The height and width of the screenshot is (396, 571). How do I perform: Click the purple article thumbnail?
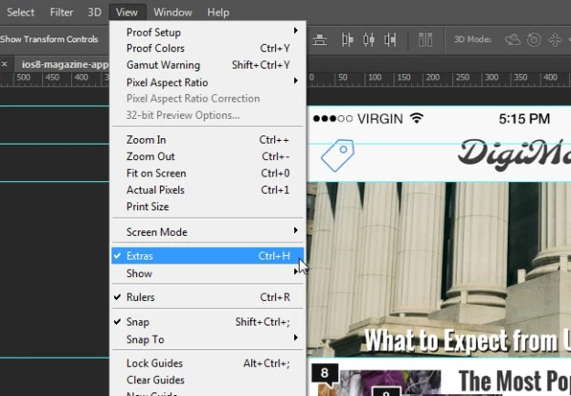click(x=391, y=383)
